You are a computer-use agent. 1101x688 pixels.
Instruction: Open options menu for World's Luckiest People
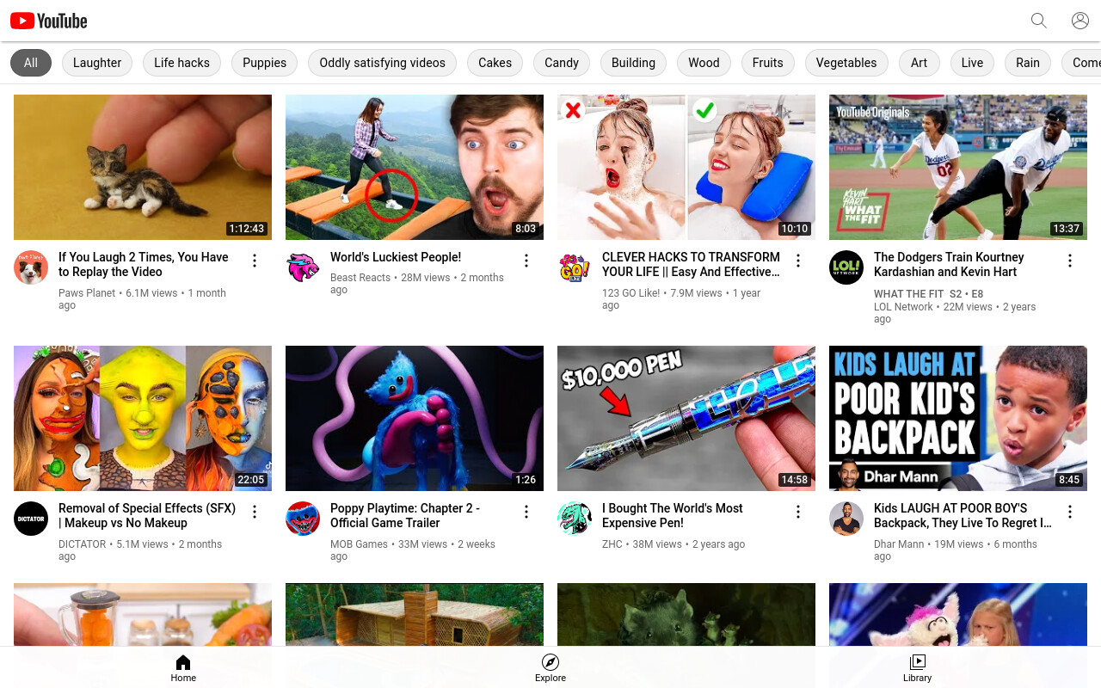526,261
